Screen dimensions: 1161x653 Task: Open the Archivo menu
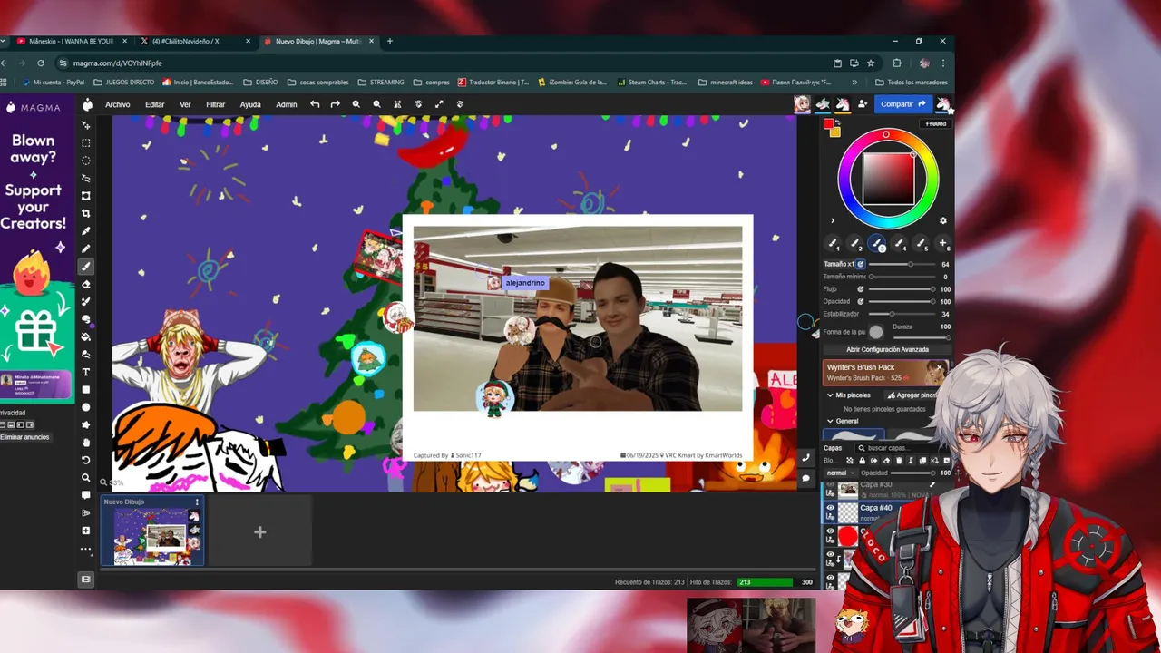tap(117, 104)
